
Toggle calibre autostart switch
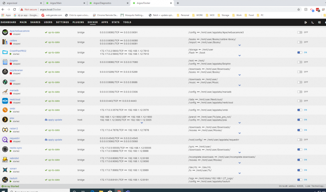(x=300, y=42)
